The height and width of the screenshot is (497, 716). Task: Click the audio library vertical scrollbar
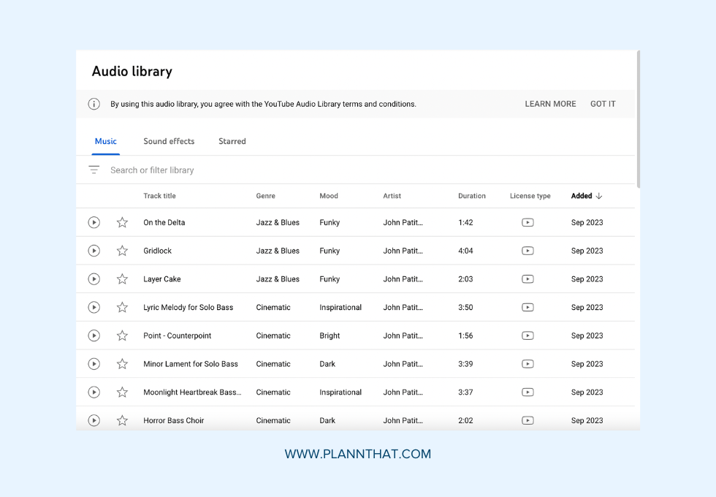point(639,119)
